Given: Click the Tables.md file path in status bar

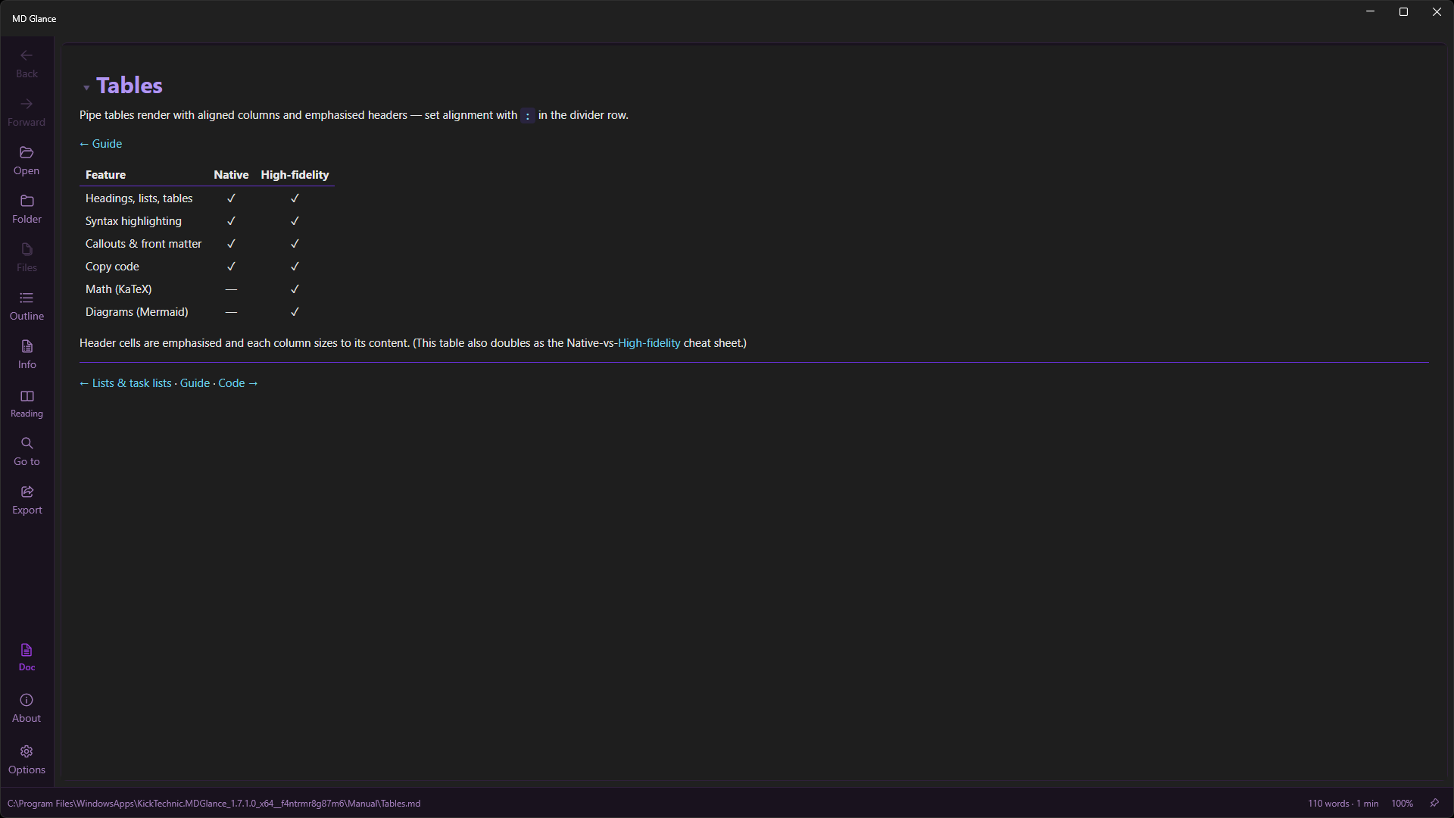Looking at the screenshot, I should click(214, 804).
